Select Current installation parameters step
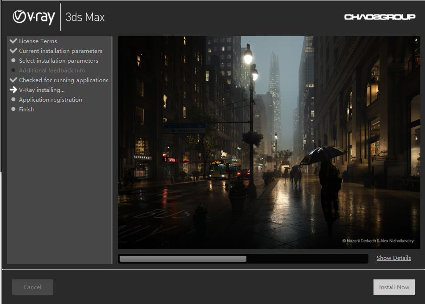 61,51
